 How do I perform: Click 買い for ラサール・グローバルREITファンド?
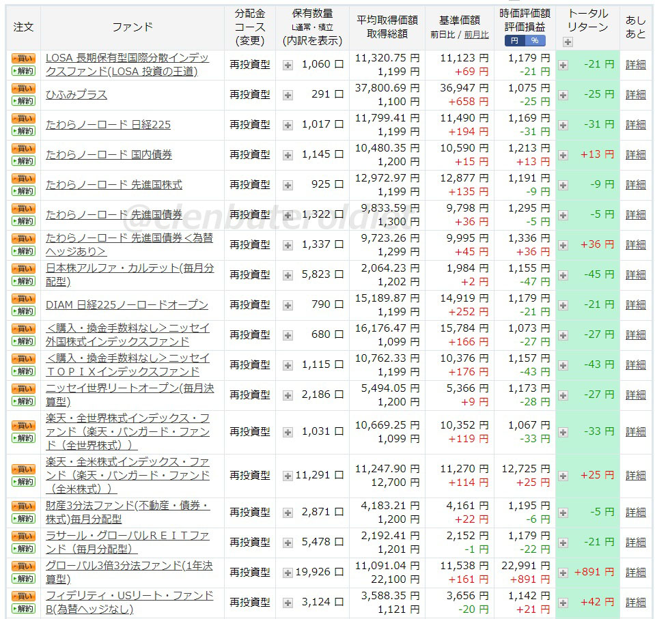click(x=23, y=536)
